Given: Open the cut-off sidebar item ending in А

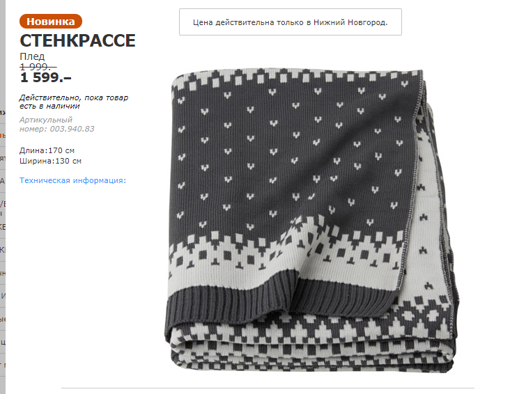Looking at the screenshot, I should coord(3,181).
